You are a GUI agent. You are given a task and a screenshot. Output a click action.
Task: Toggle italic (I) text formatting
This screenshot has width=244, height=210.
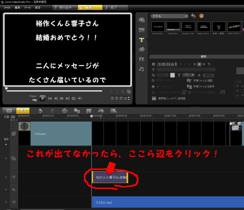point(185,64)
